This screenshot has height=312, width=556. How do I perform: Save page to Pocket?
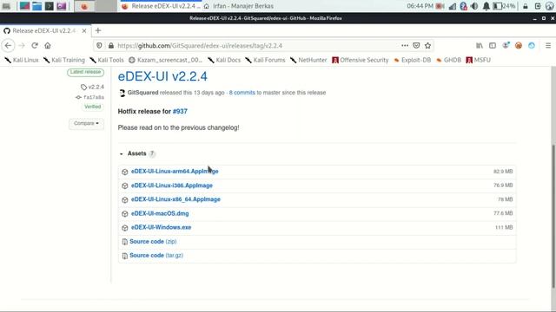[416, 46]
